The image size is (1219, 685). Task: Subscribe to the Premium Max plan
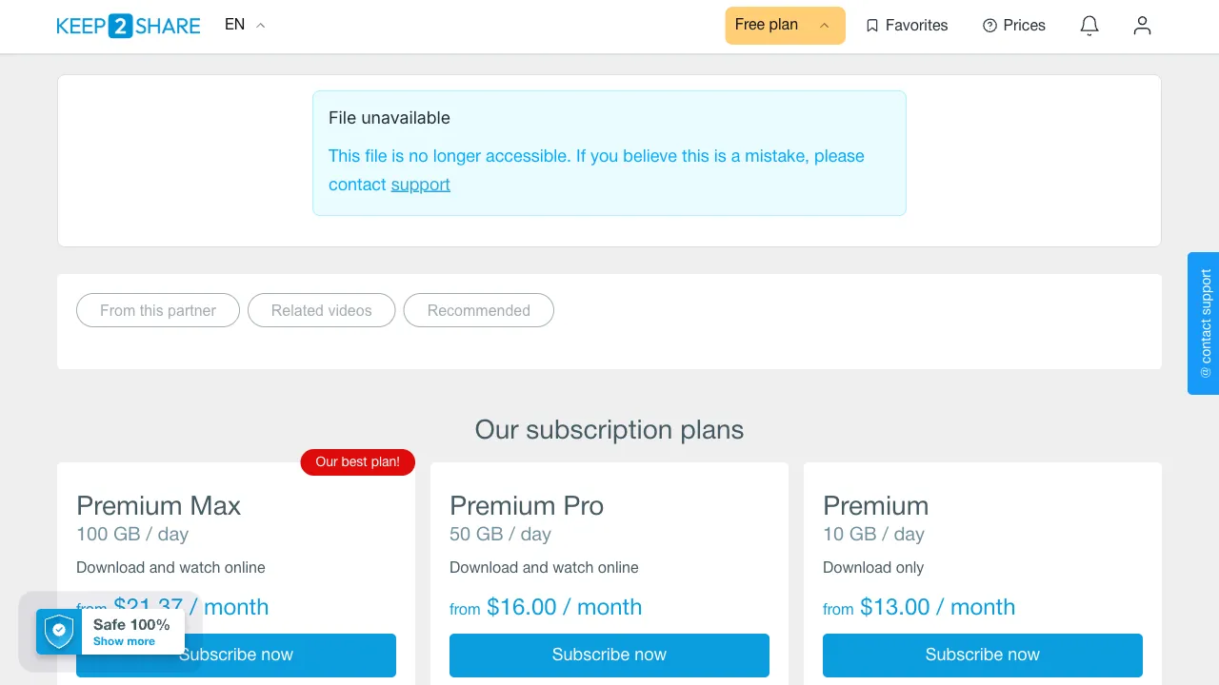coord(236,655)
